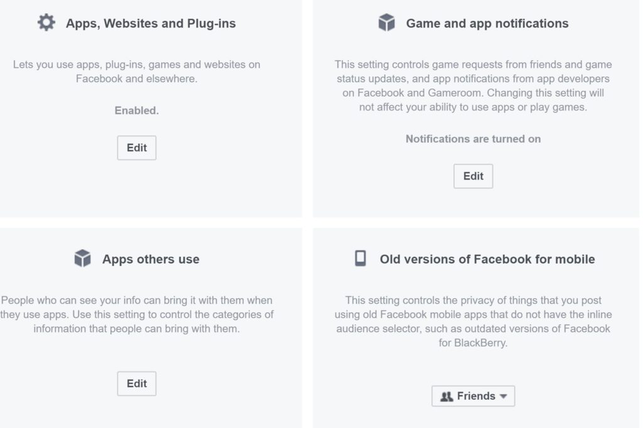Image resolution: width=643 pixels, height=428 pixels.
Task: Click the Notifications are turned on status
Action: pos(473,139)
